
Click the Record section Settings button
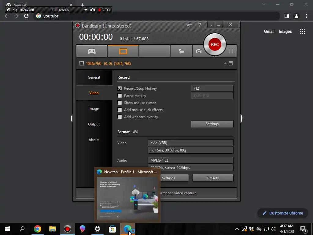212,124
